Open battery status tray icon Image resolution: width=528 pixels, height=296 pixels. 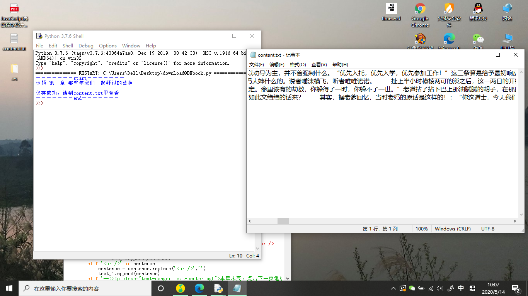421,288
